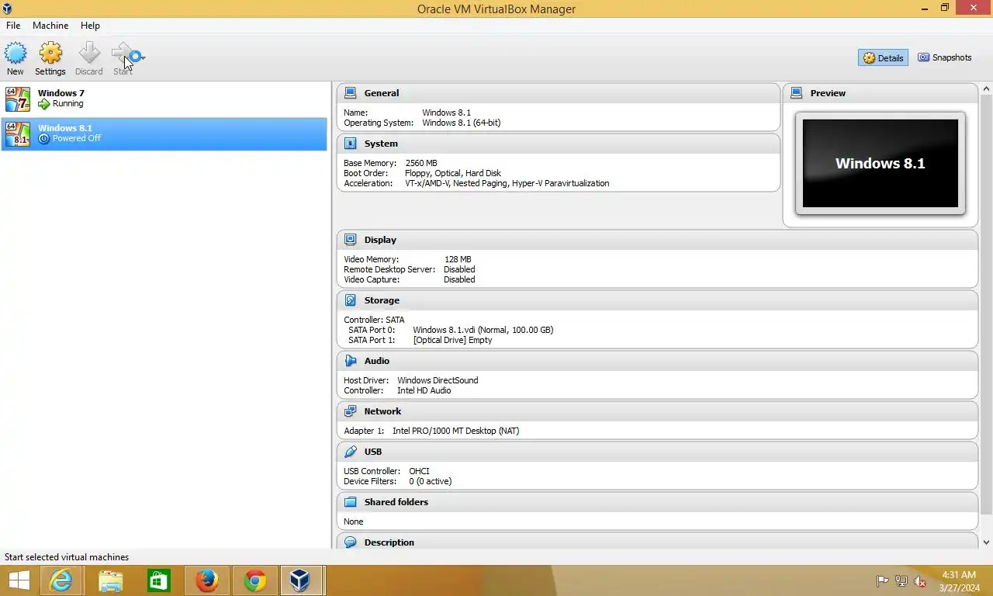Click the Optical Drive Empty entry

(452, 340)
